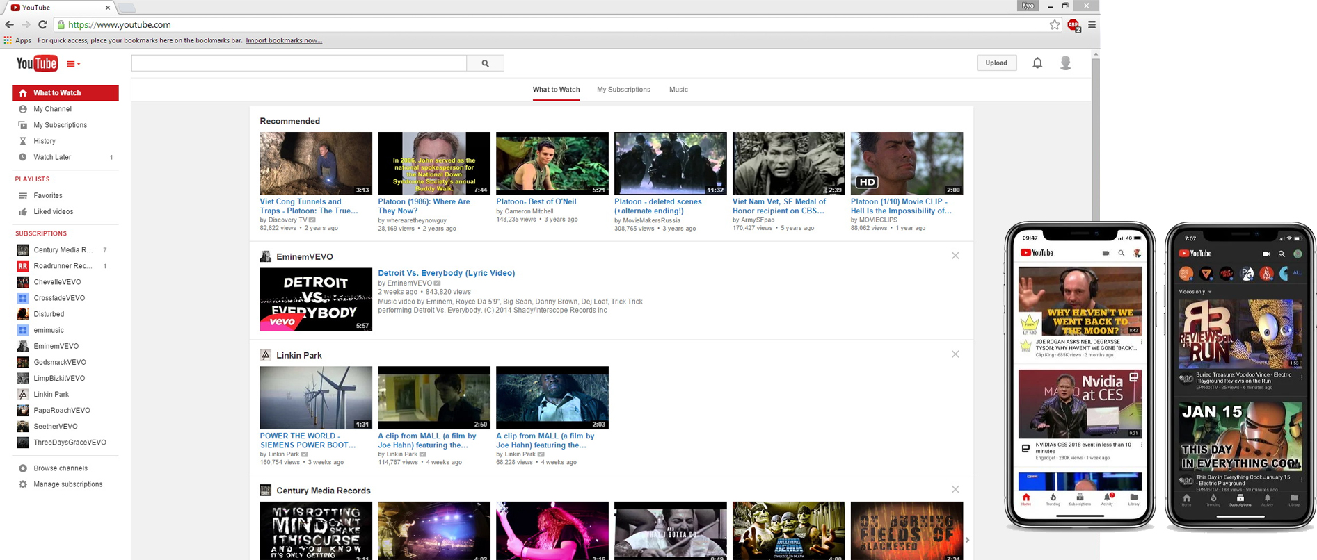Open the guide menu next to YouTube logo

73,64
